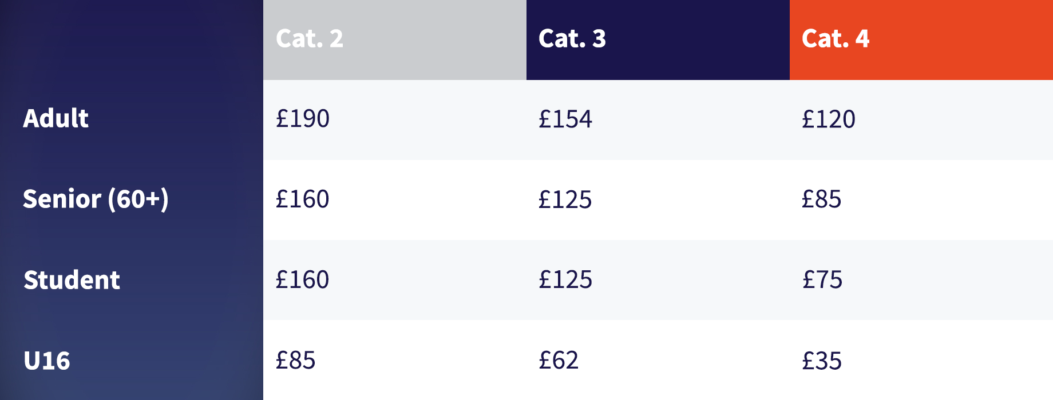Click the U16 row label
The image size is (1053, 400).
(x=47, y=361)
